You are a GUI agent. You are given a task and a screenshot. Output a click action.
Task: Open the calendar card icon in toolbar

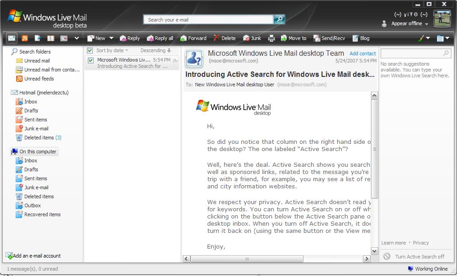[64, 38]
